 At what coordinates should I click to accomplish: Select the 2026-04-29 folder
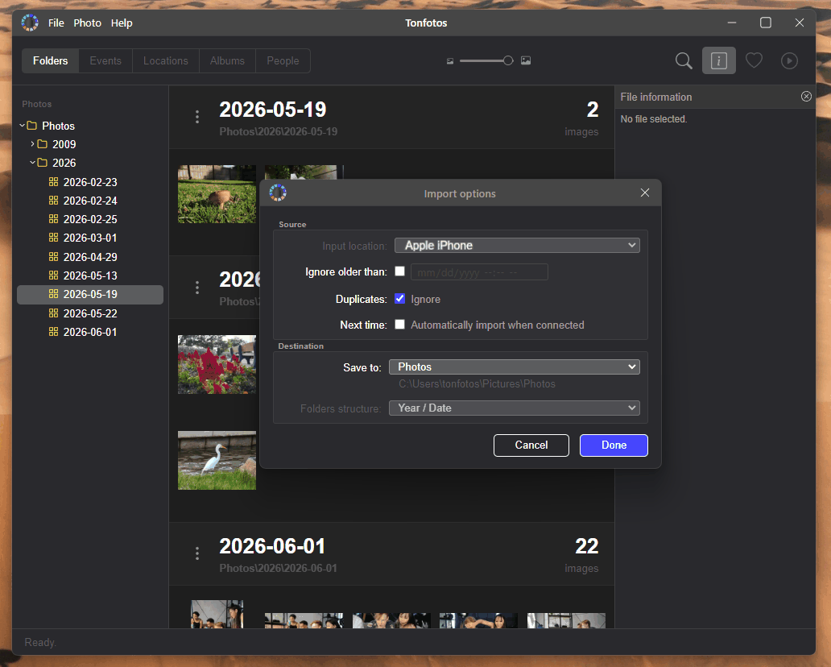pyautogui.click(x=90, y=257)
